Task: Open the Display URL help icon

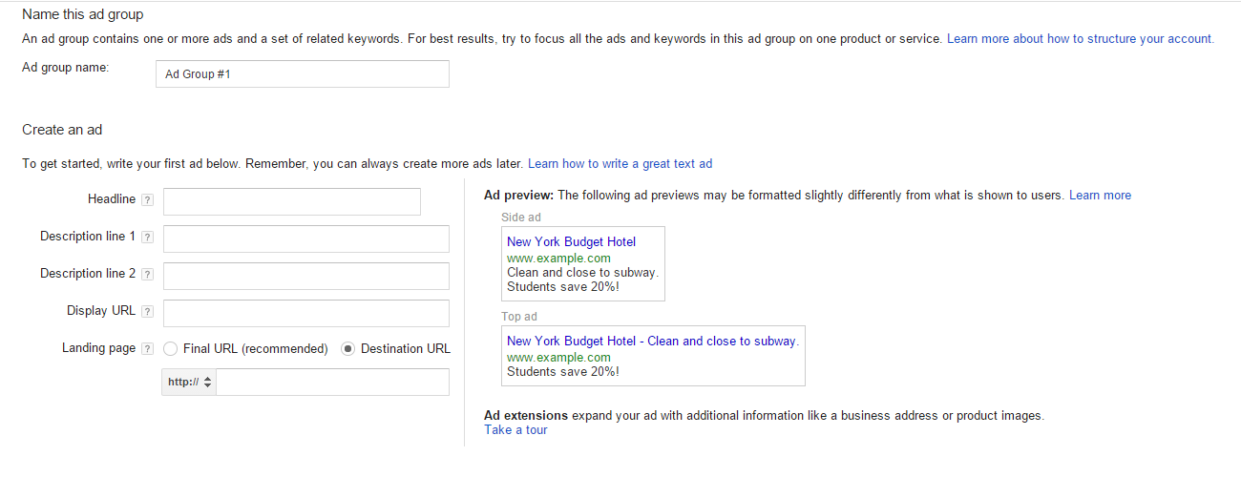Action: click(147, 311)
